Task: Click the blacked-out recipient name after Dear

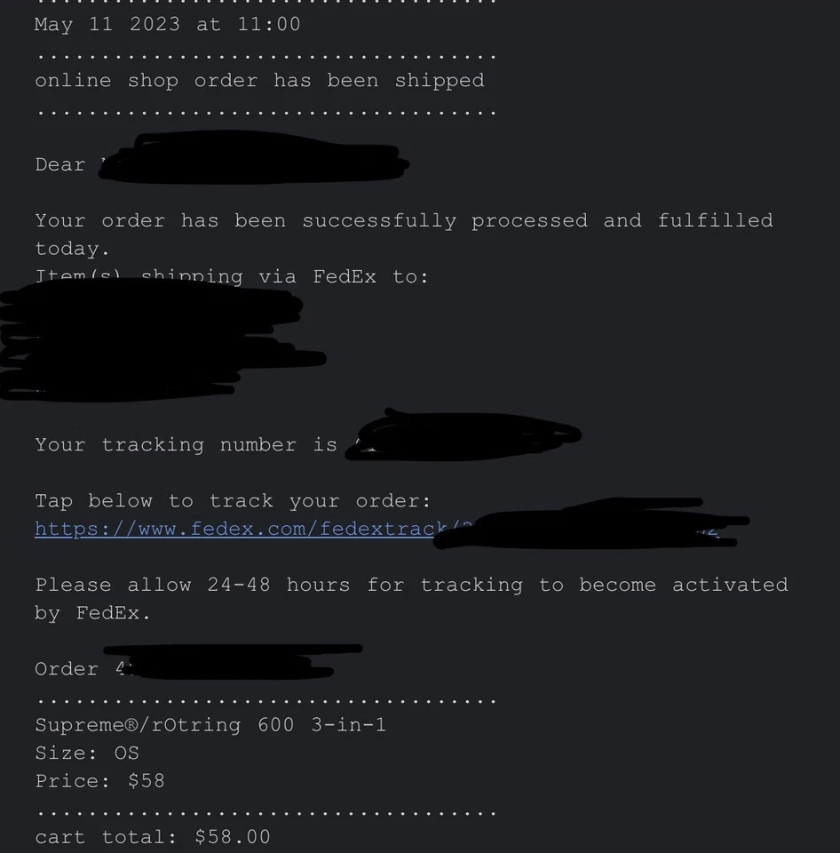Action: point(253,158)
